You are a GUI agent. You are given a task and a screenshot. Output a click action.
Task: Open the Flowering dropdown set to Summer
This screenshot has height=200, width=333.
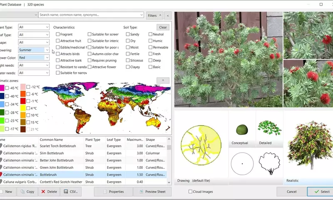pyautogui.click(x=34, y=50)
